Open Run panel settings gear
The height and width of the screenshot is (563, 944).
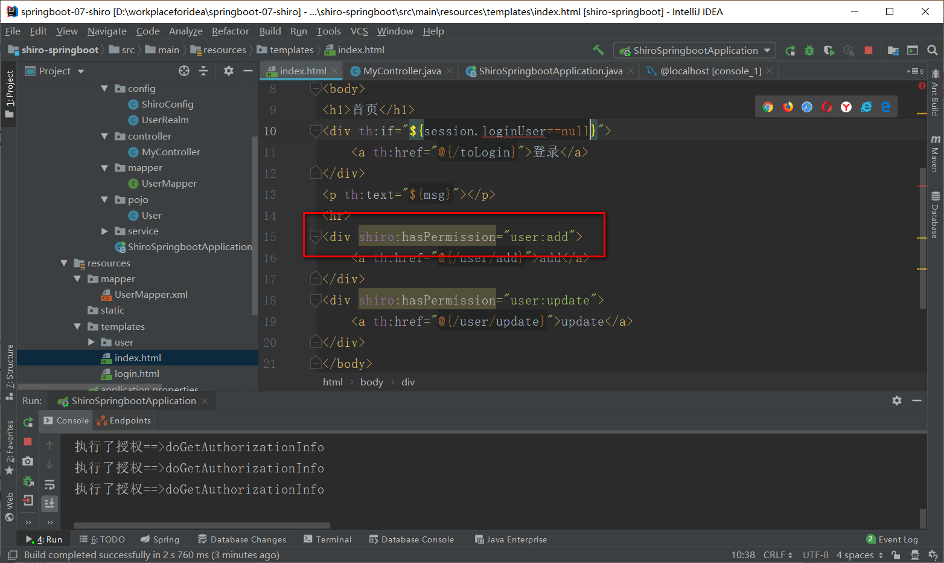click(897, 401)
